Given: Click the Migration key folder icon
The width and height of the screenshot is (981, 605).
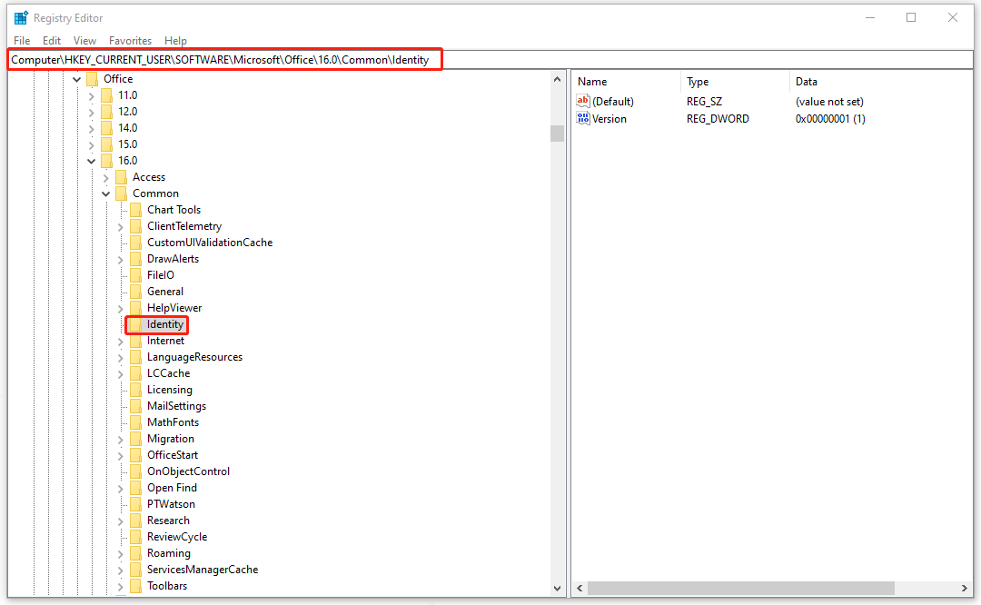Looking at the screenshot, I should [134, 439].
